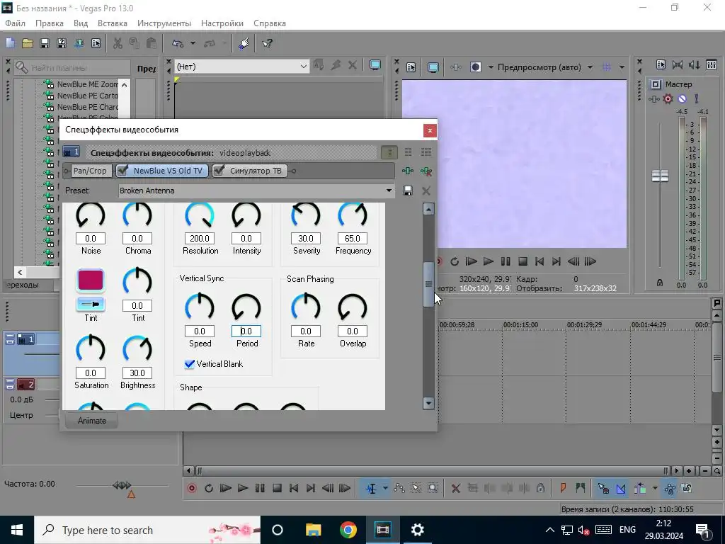
Task: Click the Undo arrow in main toolbar
Action: coord(178,43)
